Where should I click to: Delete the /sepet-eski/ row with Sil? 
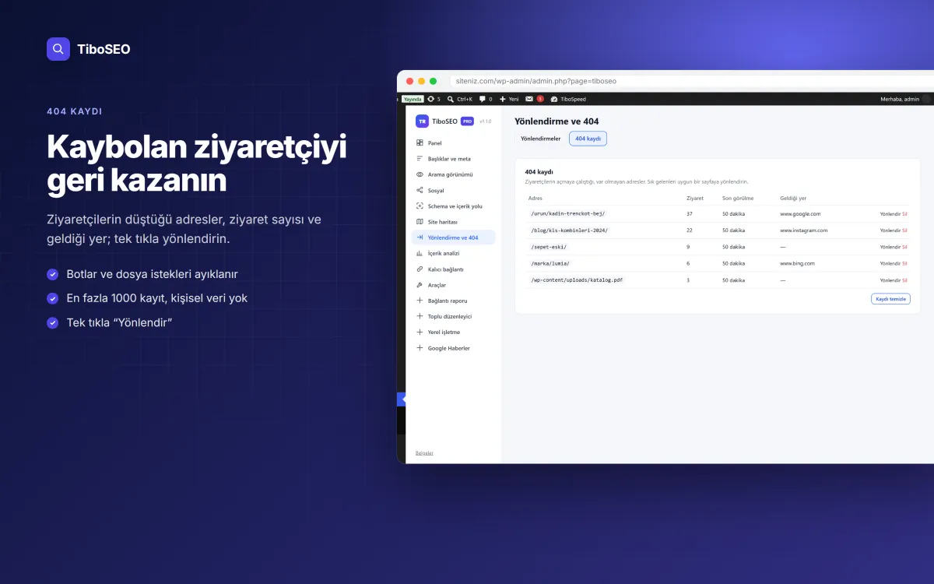[905, 247]
